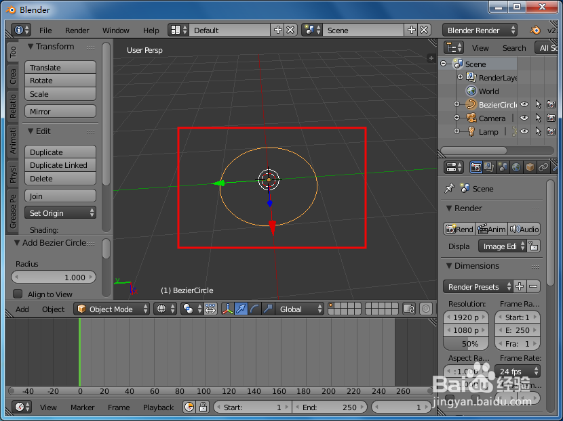Render the animation with Anim button
The width and height of the screenshot is (563, 421).
492,229
